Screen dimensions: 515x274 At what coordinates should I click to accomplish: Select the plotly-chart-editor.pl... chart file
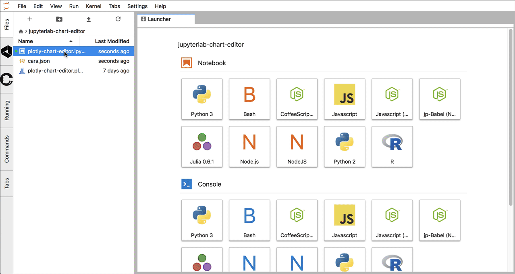tap(74, 71)
